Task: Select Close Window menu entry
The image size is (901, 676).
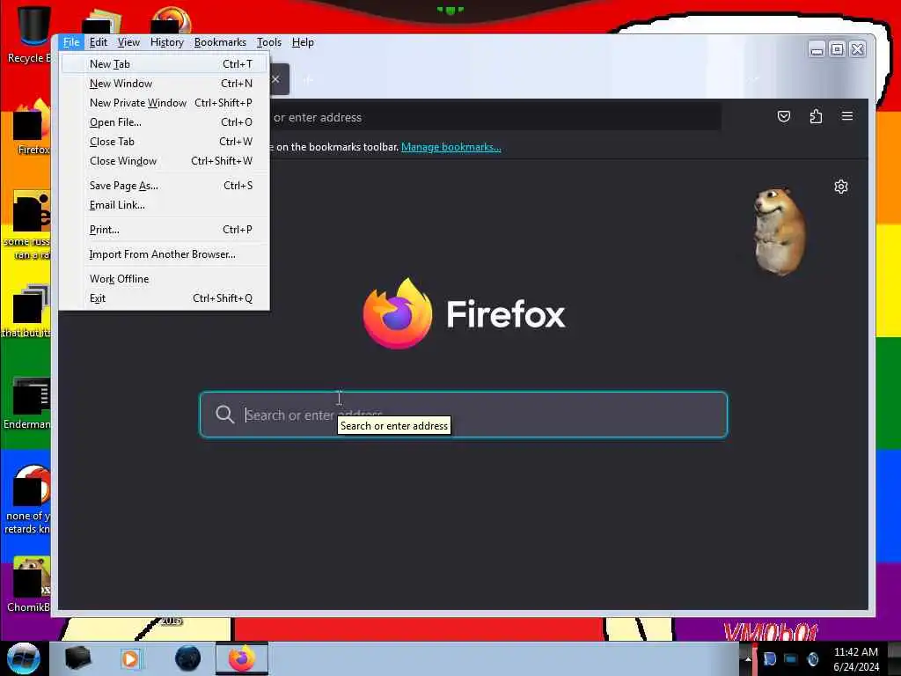Action: [x=165, y=161]
